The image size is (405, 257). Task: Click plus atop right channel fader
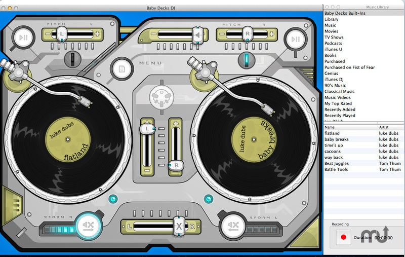coord(176,124)
